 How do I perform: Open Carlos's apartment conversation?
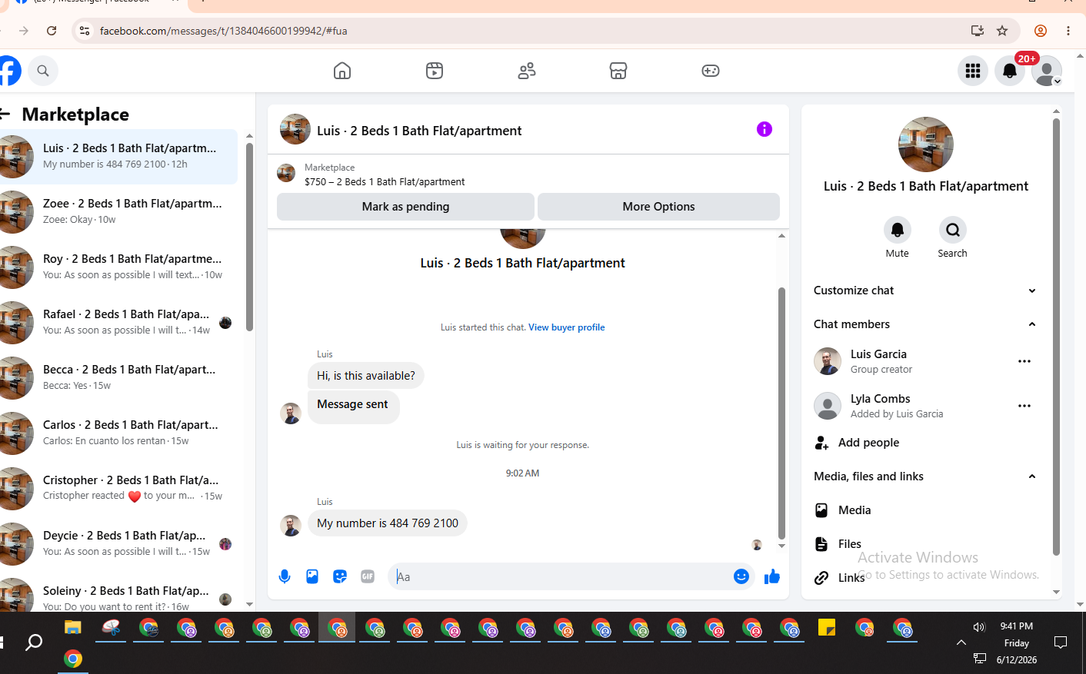point(118,433)
